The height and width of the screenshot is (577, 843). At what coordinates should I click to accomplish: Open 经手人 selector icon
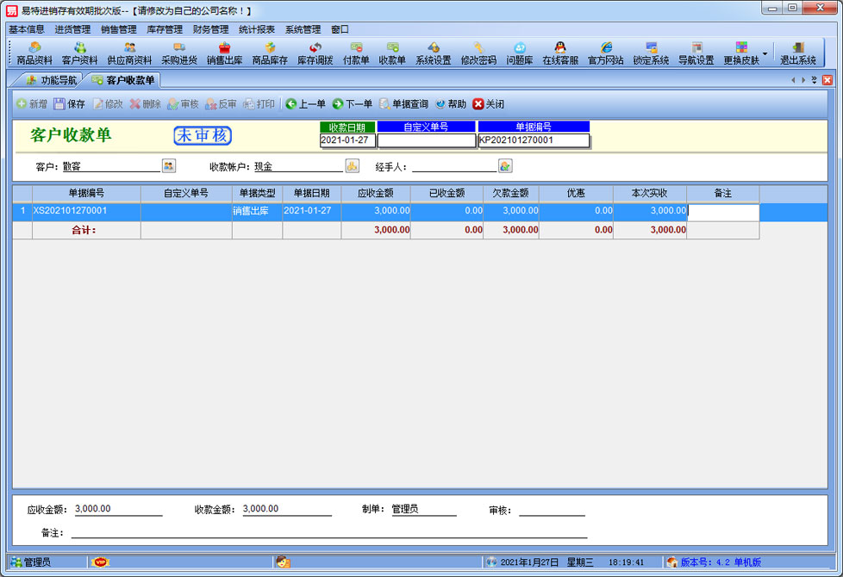point(505,166)
